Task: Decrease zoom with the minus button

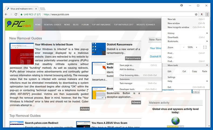Action: coord(184,47)
